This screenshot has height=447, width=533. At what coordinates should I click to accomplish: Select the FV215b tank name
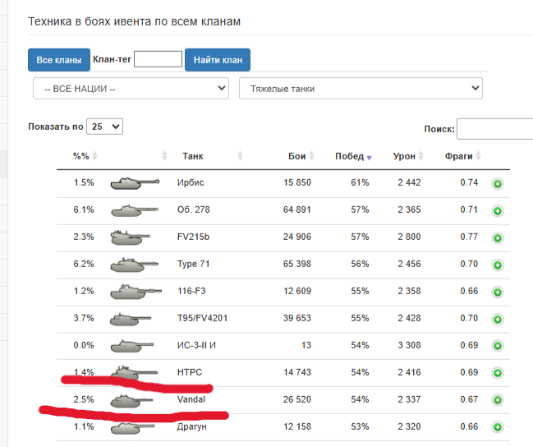(193, 237)
